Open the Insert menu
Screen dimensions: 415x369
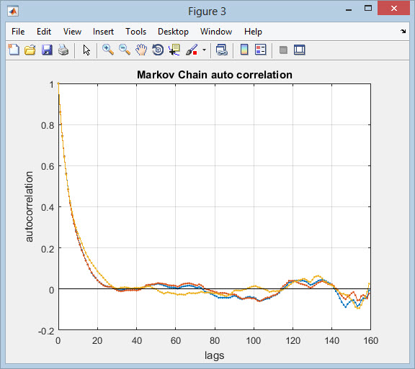(x=103, y=32)
